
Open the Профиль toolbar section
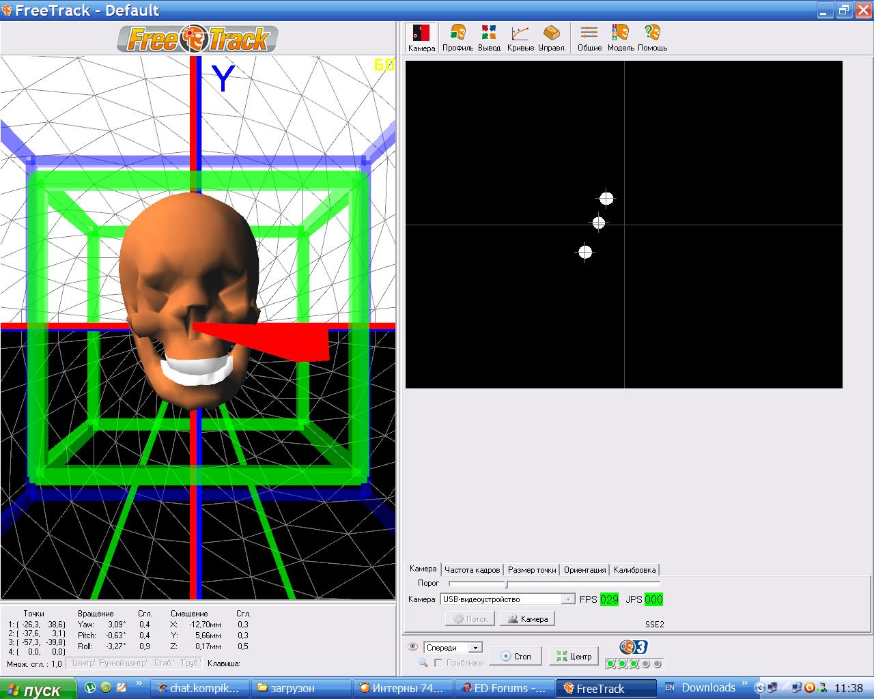(x=457, y=38)
